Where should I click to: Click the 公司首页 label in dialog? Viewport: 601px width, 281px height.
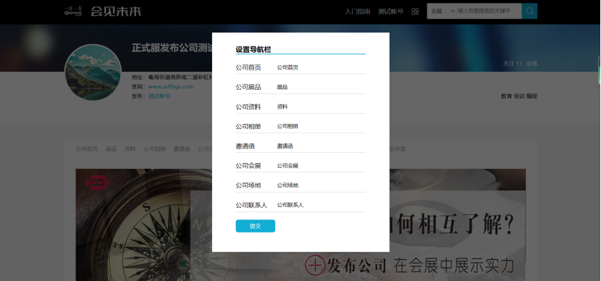pyautogui.click(x=248, y=67)
